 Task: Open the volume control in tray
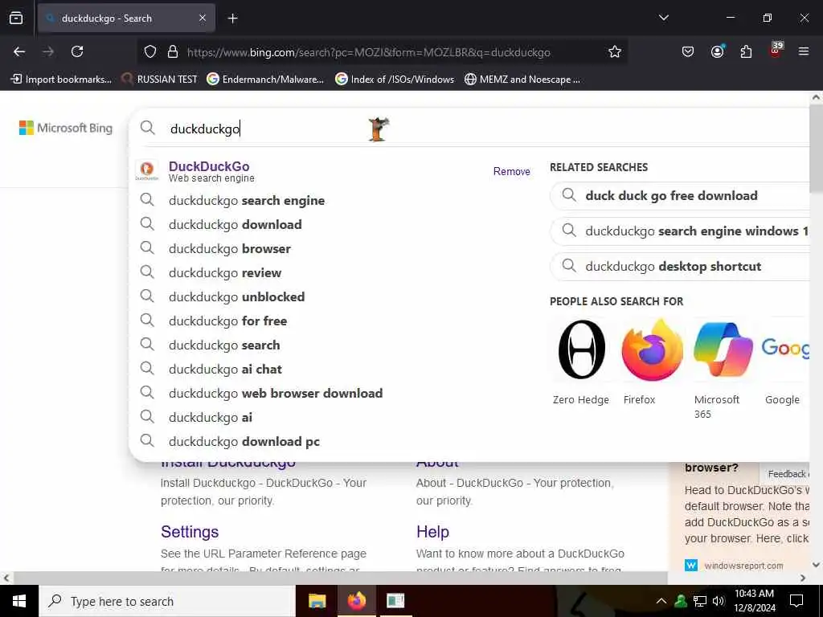pos(719,601)
